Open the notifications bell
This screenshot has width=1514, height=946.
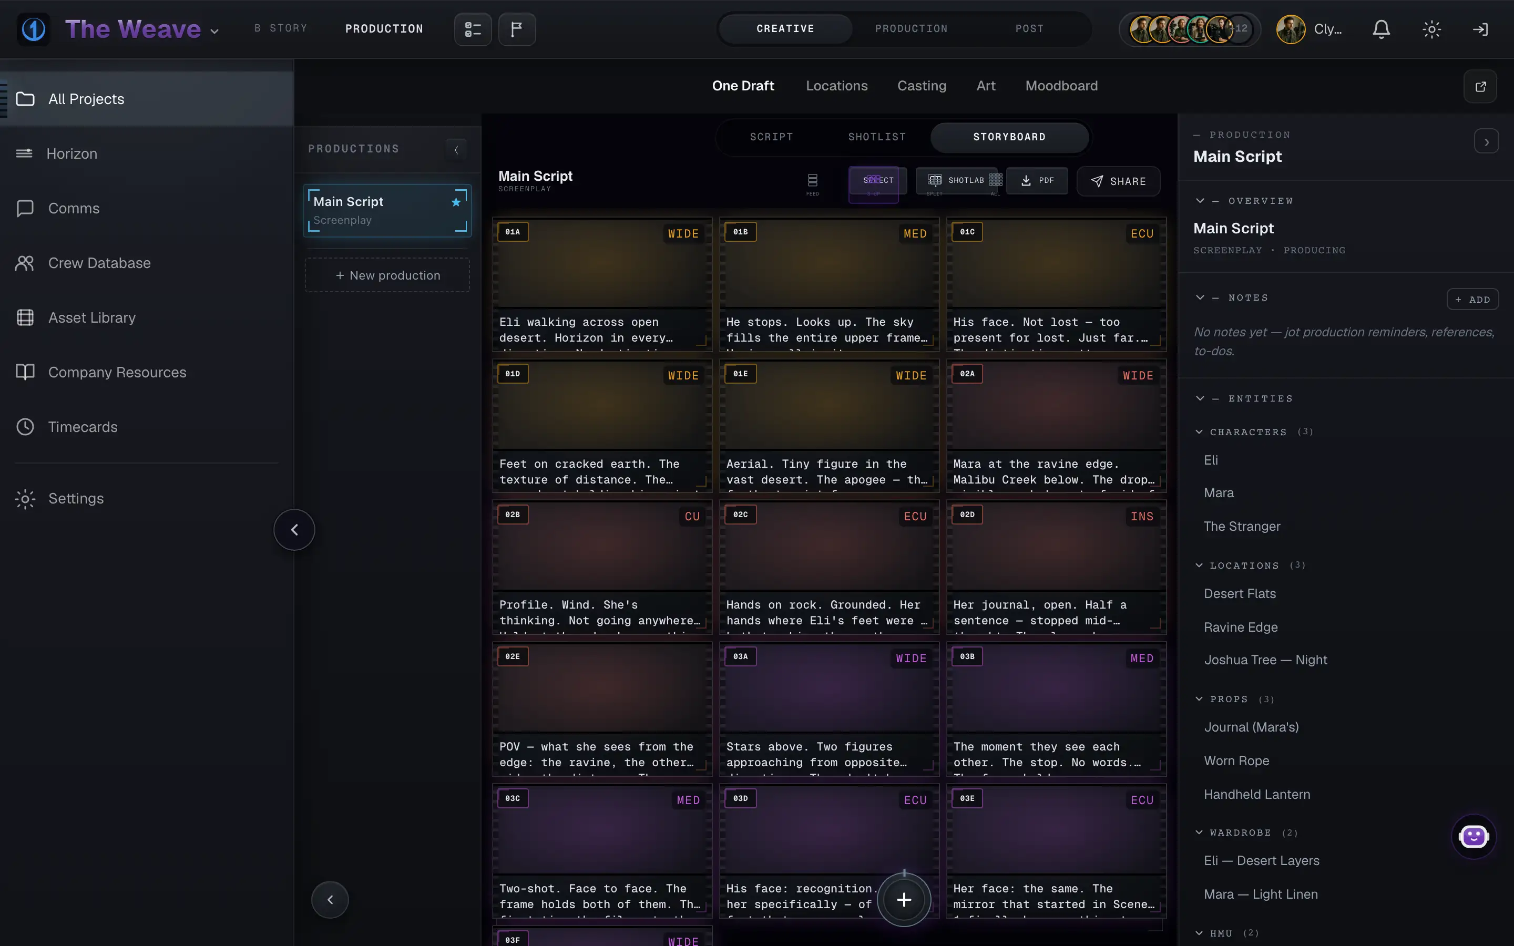point(1381,29)
